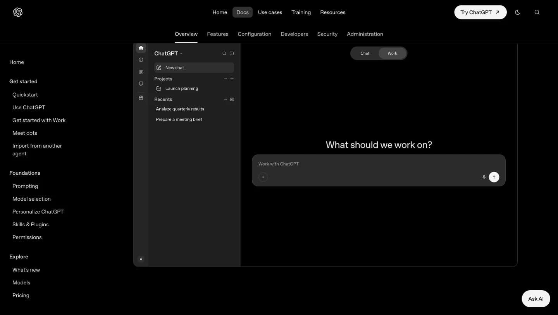Go to the Skills & Plugins page
The height and width of the screenshot is (315, 558).
[x=31, y=224]
